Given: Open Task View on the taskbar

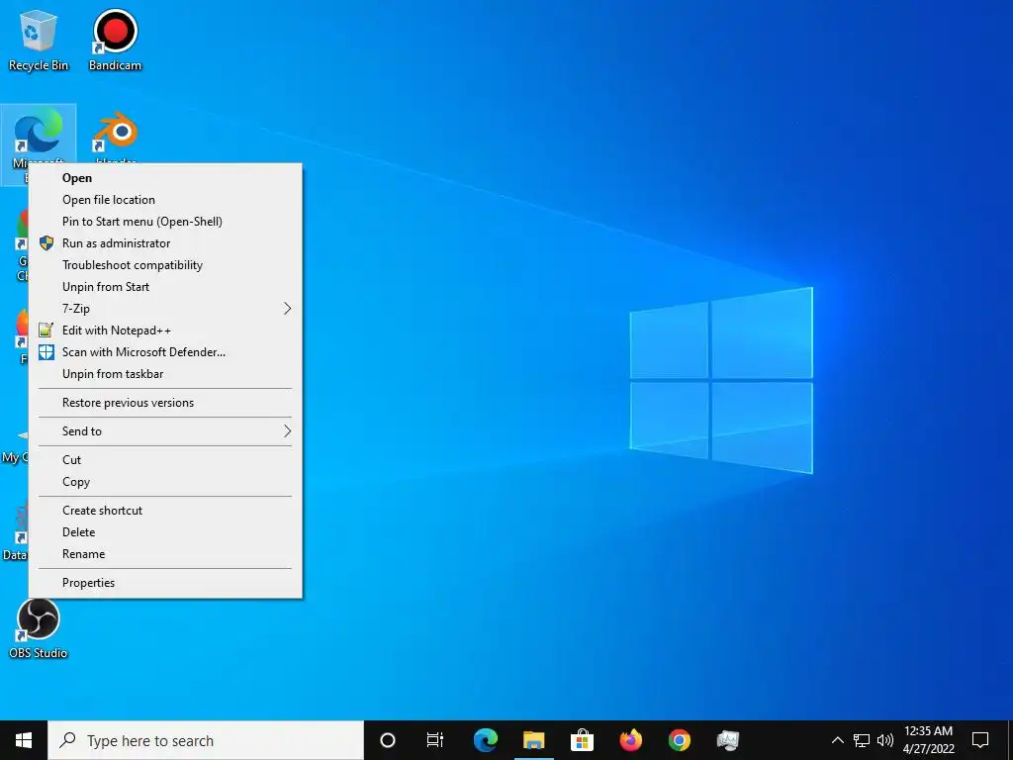Looking at the screenshot, I should tap(435, 740).
